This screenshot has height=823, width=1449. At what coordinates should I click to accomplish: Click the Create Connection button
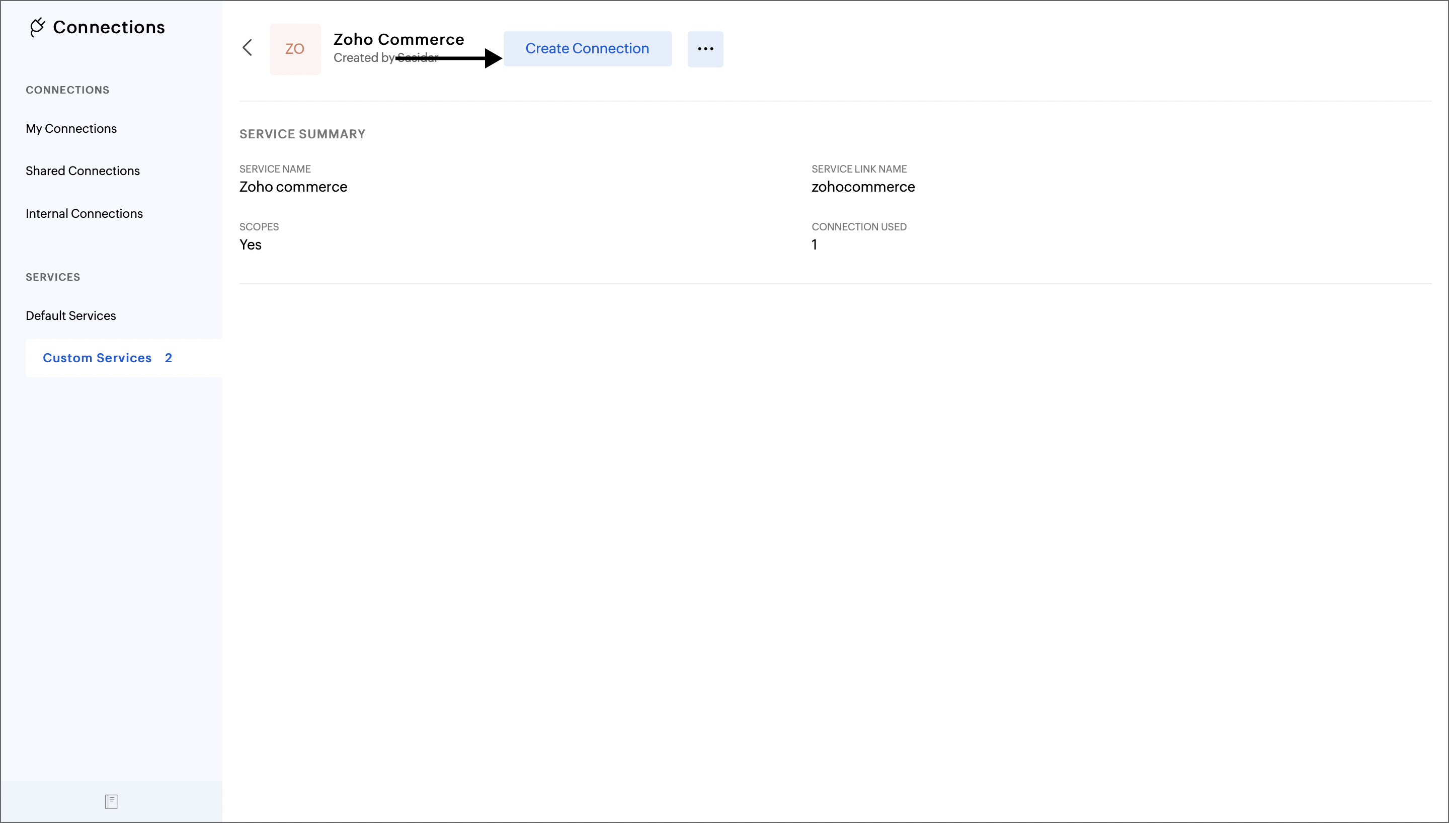[587, 49]
